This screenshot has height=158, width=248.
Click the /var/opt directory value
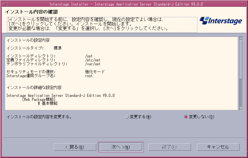pyautogui.click(x=93, y=64)
